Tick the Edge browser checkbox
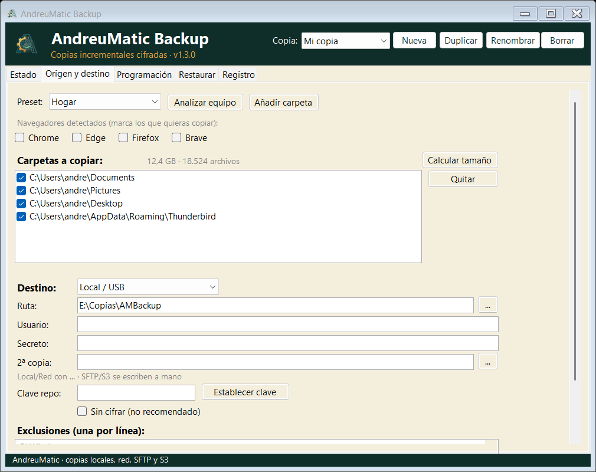 77,137
